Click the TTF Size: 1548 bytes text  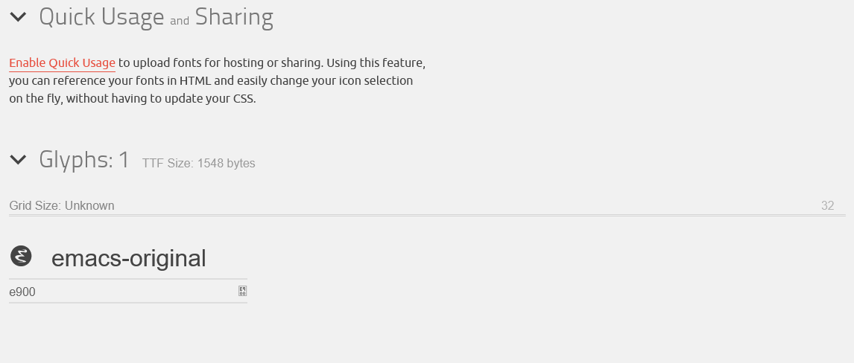199,163
